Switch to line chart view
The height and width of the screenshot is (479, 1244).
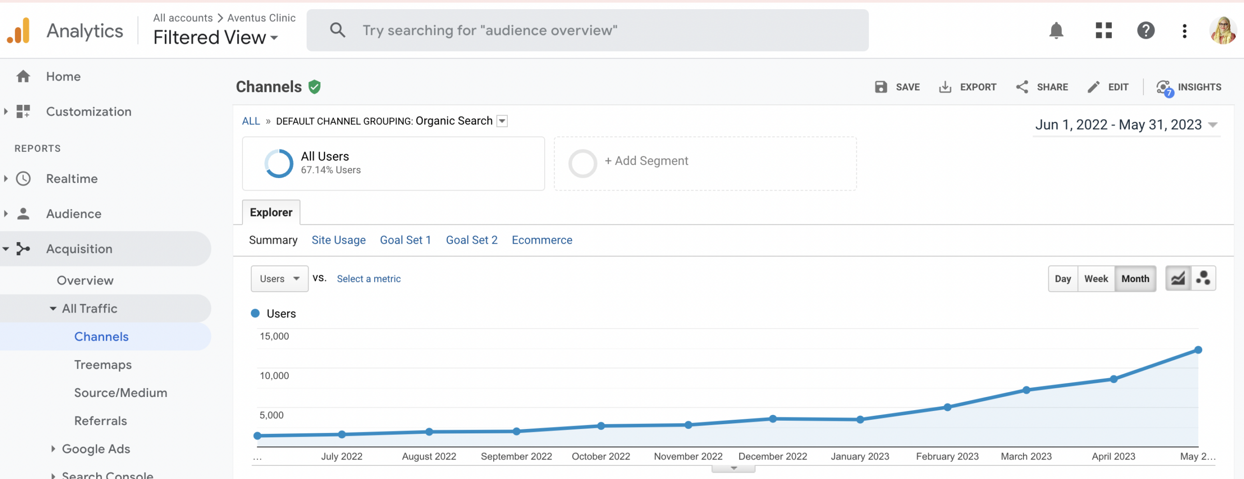[1178, 279]
